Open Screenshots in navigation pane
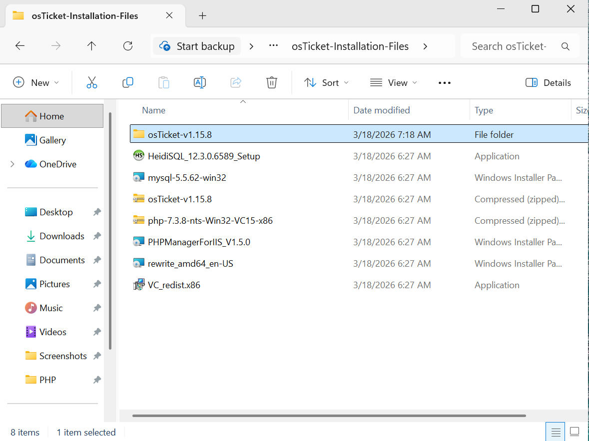 (x=63, y=356)
